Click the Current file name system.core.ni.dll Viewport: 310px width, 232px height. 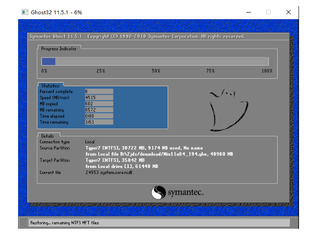click(116, 172)
